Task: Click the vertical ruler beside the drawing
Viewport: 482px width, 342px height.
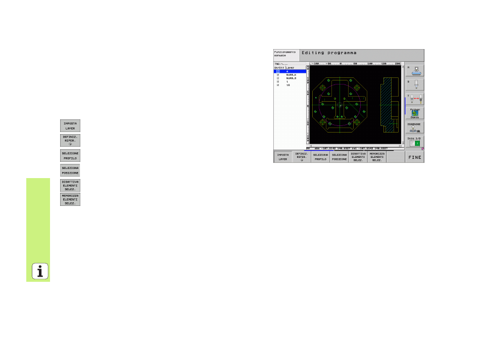Action: (308, 105)
